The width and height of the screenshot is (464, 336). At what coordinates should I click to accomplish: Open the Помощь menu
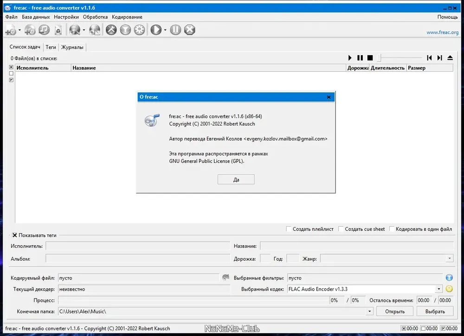click(x=447, y=17)
